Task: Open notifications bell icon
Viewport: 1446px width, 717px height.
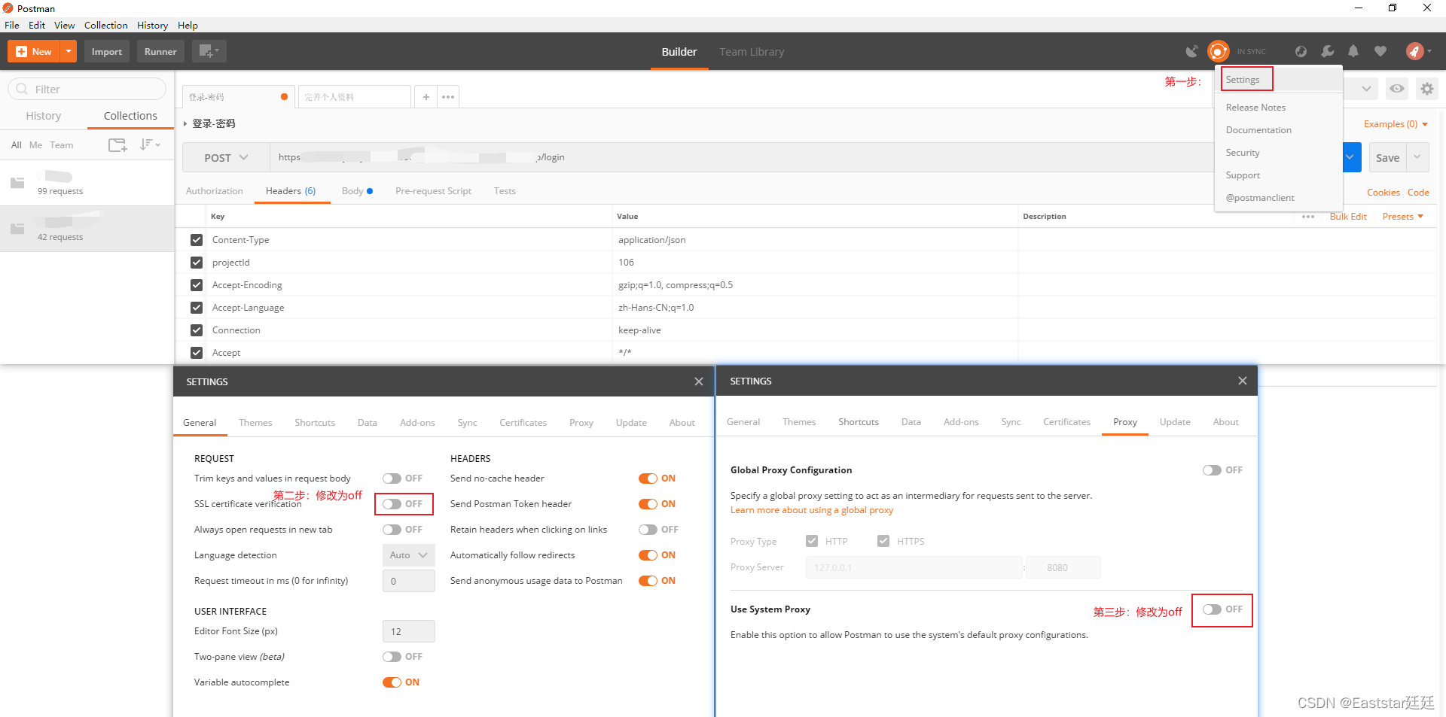Action: click(x=1353, y=51)
